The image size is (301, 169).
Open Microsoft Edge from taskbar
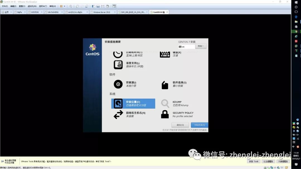pos(296,17)
